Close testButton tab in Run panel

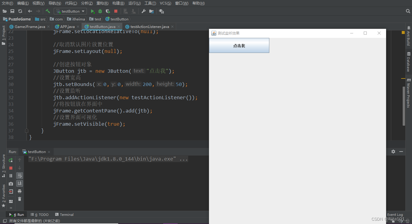tap(49, 152)
